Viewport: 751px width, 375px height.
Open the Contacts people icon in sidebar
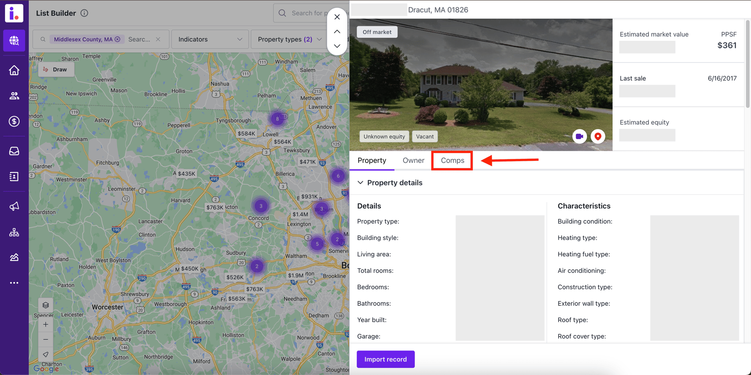click(x=14, y=96)
